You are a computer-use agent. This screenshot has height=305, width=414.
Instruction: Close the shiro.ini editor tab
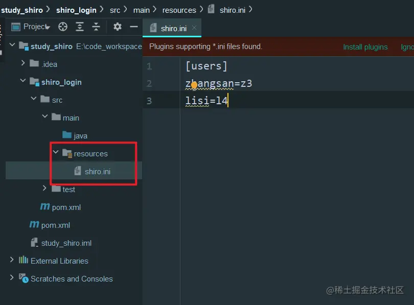click(x=194, y=28)
